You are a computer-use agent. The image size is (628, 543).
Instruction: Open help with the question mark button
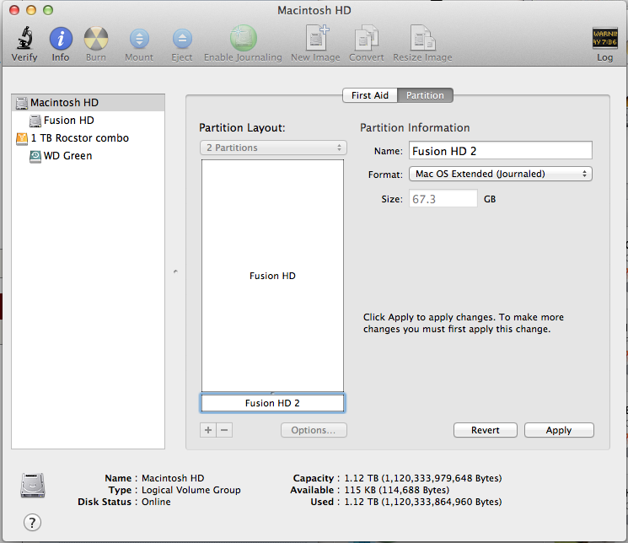[32, 522]
